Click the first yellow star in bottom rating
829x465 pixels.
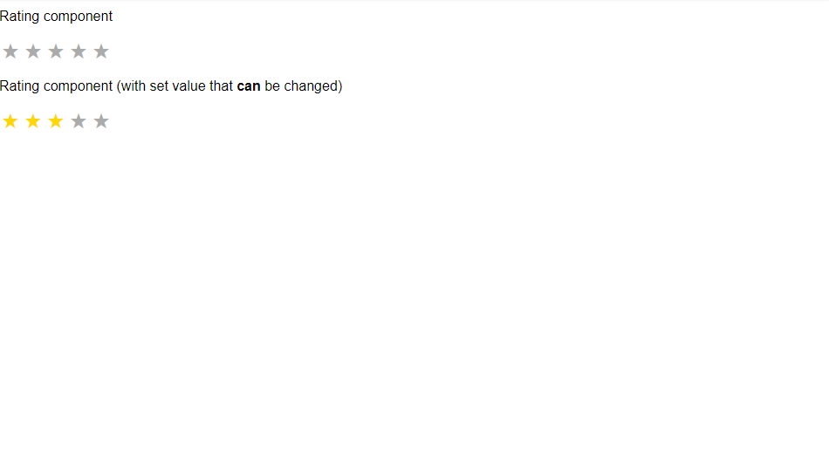point(10,121)
